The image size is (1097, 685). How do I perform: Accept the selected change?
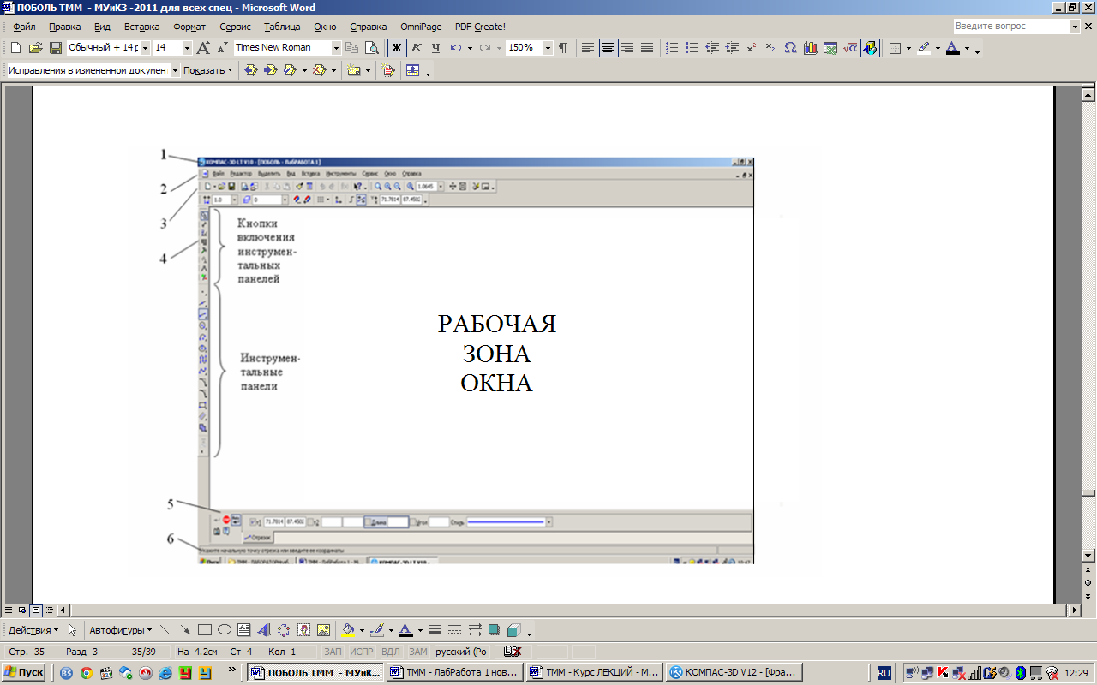pyautogui.click(x=290, y=70)
